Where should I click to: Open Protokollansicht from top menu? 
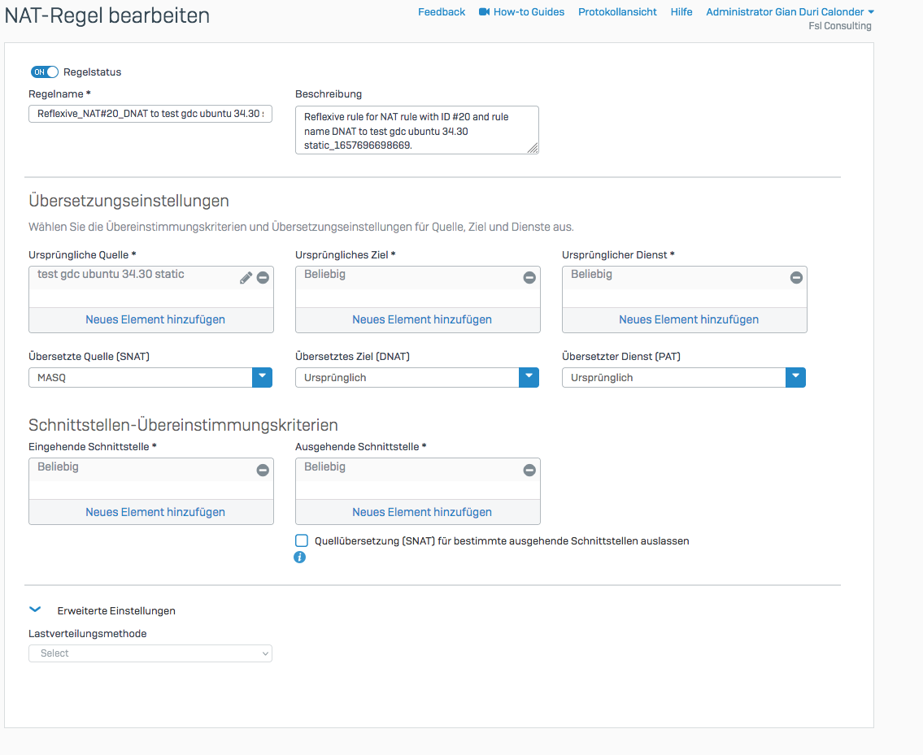617,12
